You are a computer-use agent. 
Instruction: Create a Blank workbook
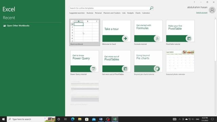point(84,33)
